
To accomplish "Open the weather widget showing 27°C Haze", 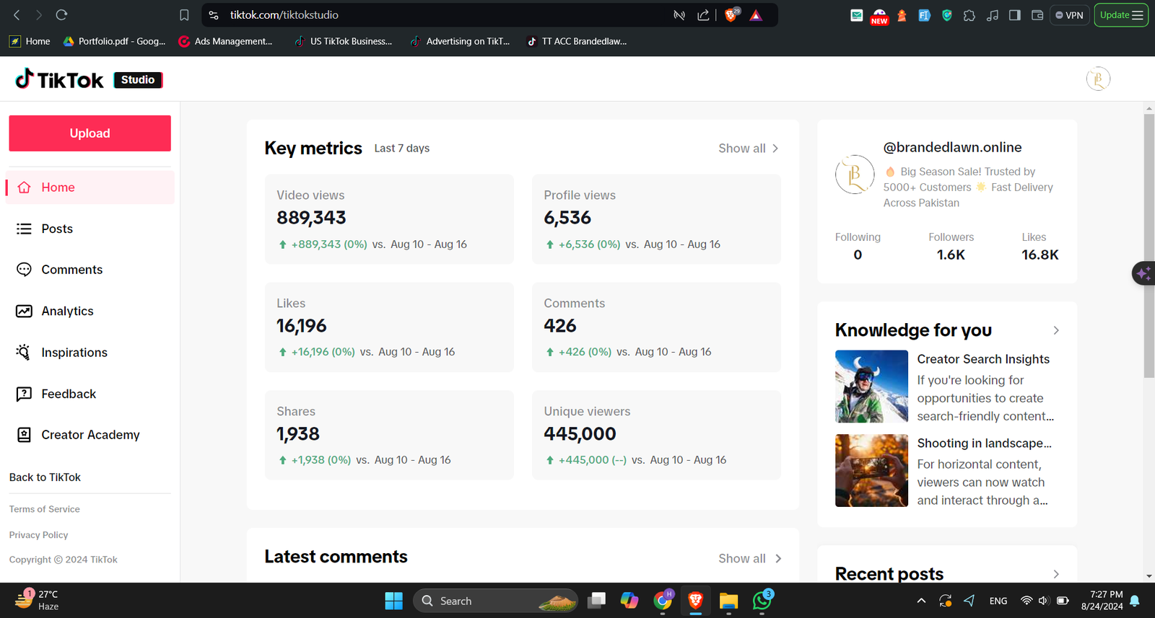I will [38, 600].
